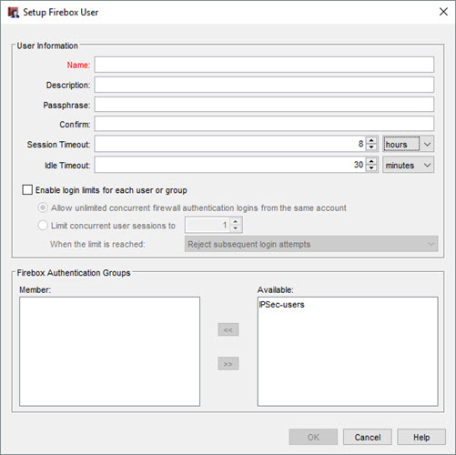Image resolution: width=456 pixels, height=455 pixels.
Task: Select IPSec-users in Available list
Action: click(281, 305)
